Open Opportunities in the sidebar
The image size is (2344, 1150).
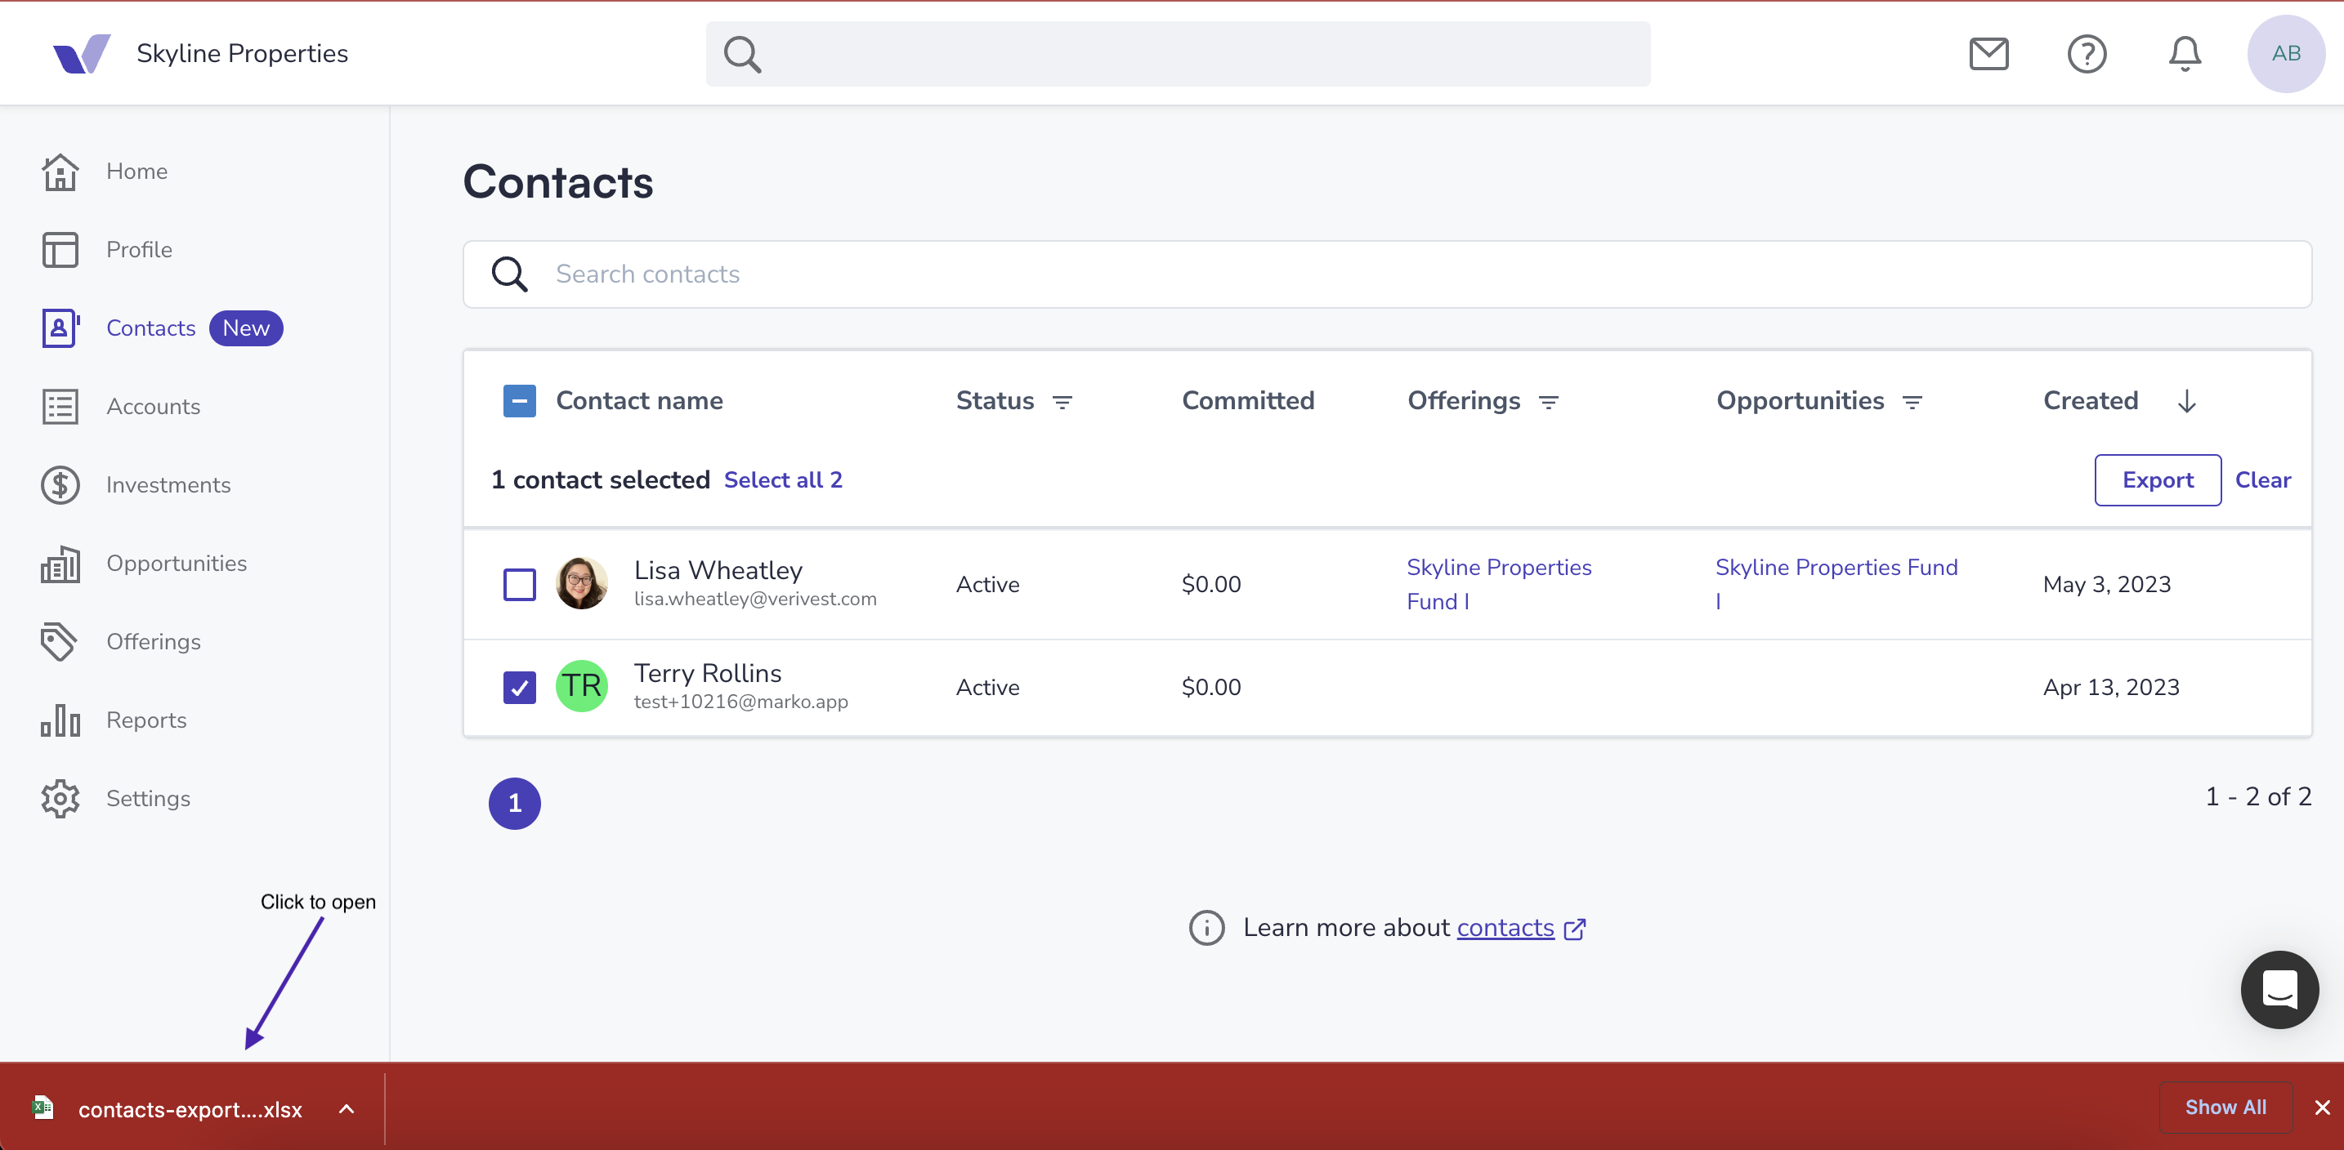click(x=177, y=564)
